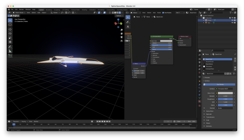Toggle the Use Nodes checkbox in node editor header
The width and height of the screenshot is (244, 140).
pos(163,13)
